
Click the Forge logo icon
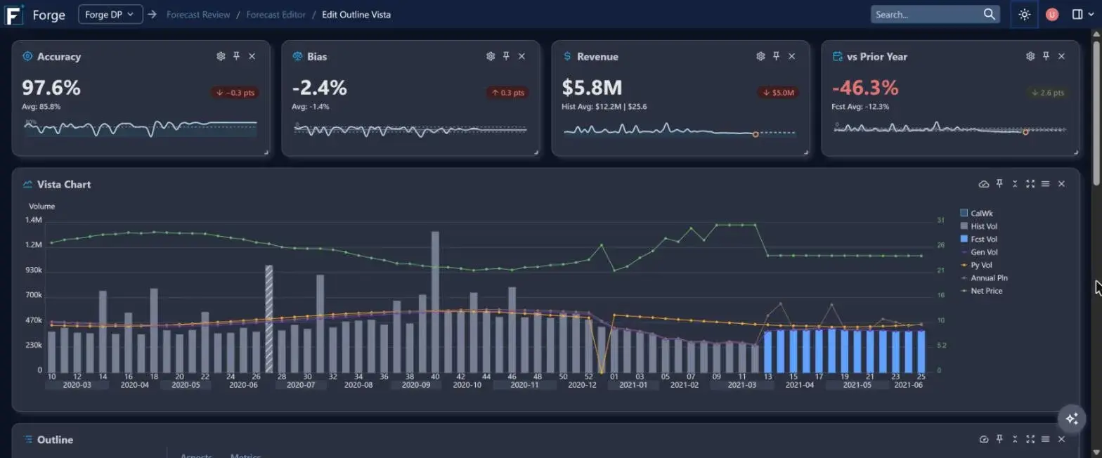point(14,14)
